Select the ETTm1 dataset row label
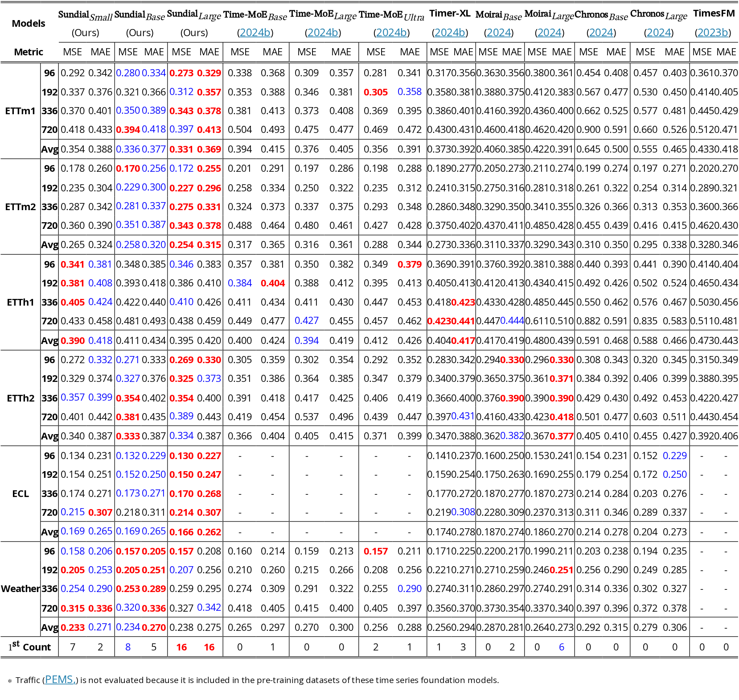Image resolution: width=739 pixels, height=700 pixels. point(20,111)
